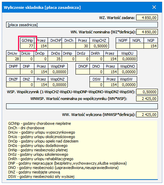Image resolution: width=164 pixels, height=185 pixels.
Task: Select the 0 value under DnOp
Action: tap(41, 59)
